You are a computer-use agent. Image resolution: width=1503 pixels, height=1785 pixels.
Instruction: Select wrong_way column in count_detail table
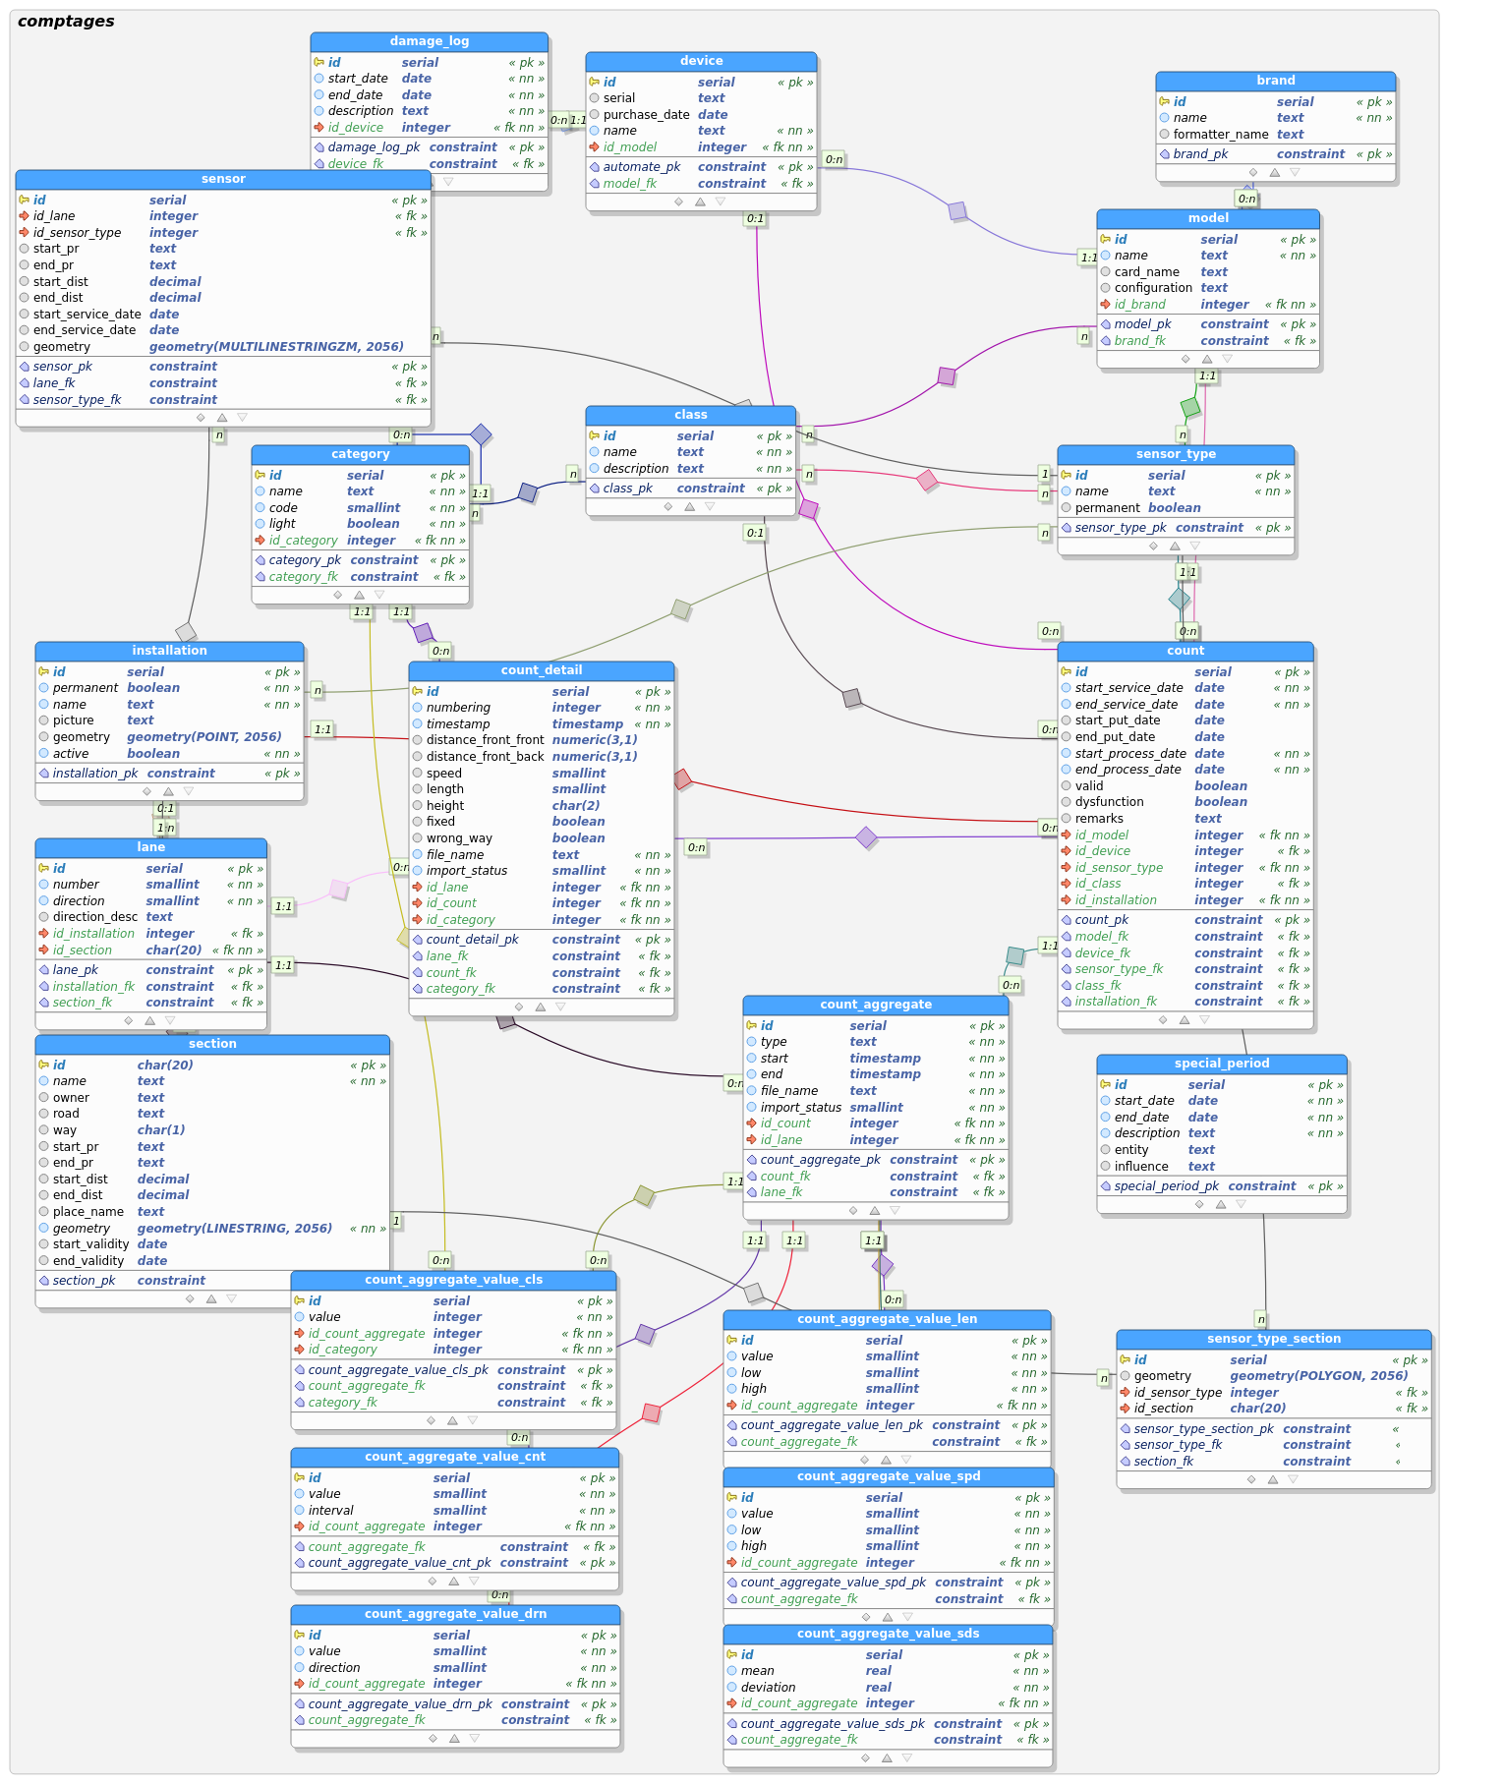[542, 838]
